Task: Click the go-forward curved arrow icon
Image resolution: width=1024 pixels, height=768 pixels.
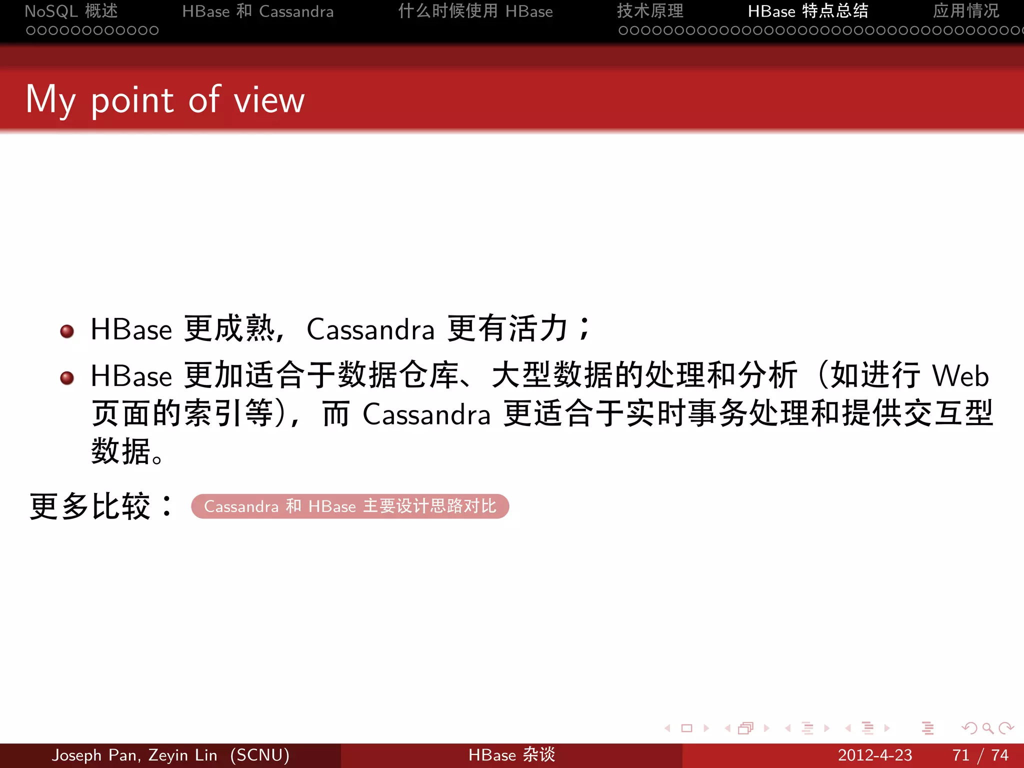Action: pos(1006,728)
